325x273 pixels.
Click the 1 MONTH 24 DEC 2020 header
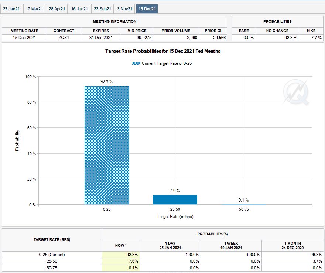tap(292, 245)
